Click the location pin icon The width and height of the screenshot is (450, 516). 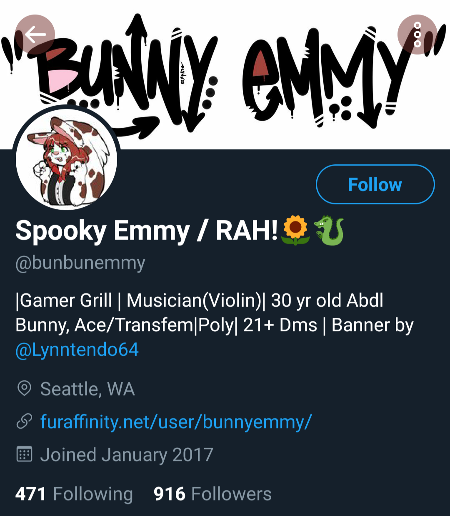pos(24,389)
